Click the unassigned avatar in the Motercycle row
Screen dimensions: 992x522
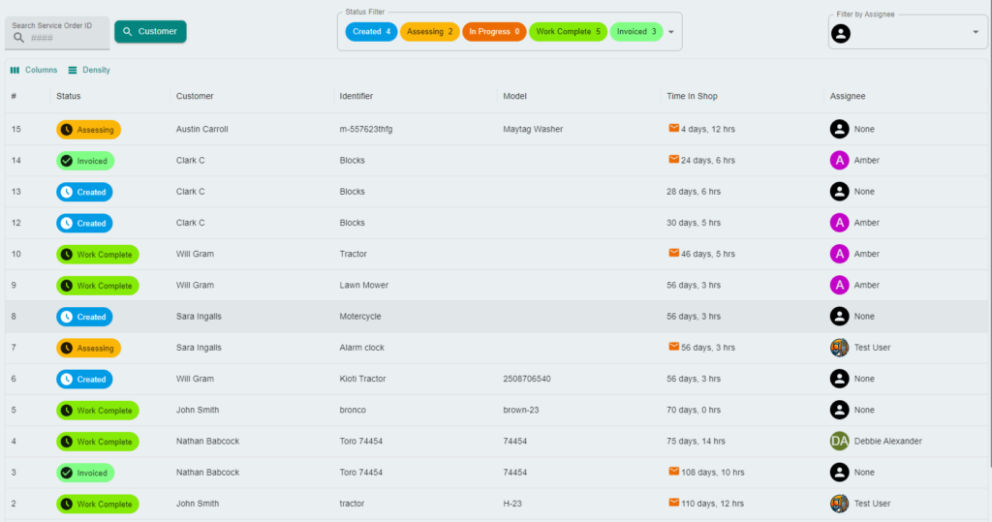pyautogui.click(x=840, y=317)
